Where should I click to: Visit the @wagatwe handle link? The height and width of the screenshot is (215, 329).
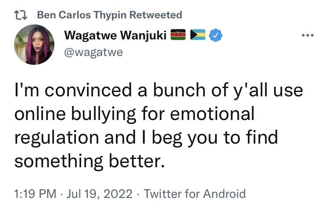[x=93, y=53]
